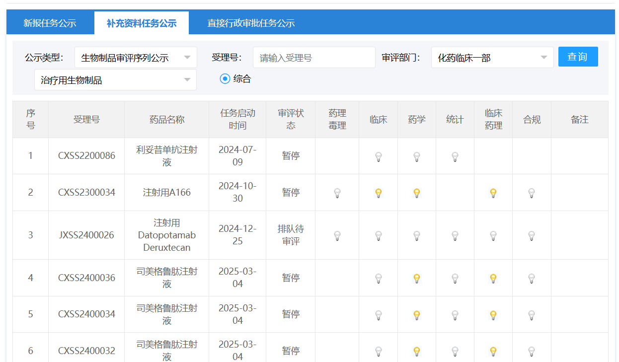Screen dimensions: 619x362
Task: Click the 药理毒理 bulb for JXSS2400026
Action: click(x=337, y=236)
